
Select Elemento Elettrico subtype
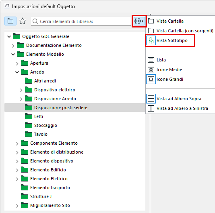(49, 179)
